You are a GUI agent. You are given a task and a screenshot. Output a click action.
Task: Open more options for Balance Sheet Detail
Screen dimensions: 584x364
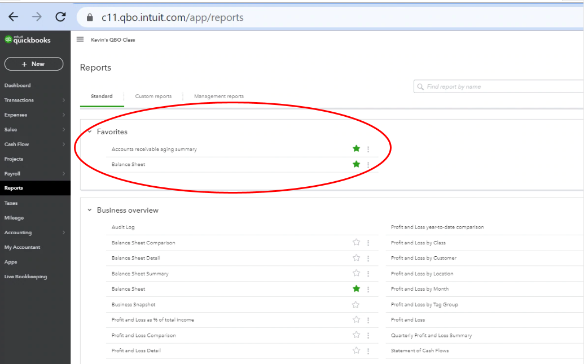tap(368, 258)
